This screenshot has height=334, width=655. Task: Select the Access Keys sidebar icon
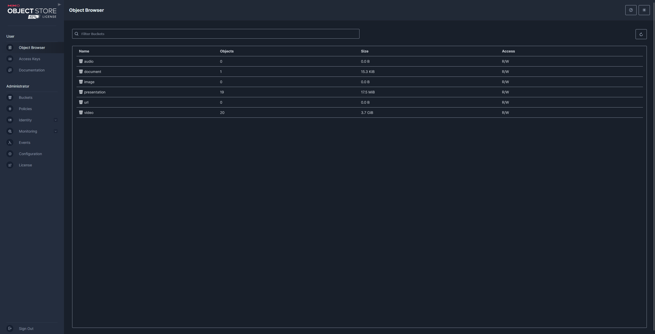click(x=10, y=59)
